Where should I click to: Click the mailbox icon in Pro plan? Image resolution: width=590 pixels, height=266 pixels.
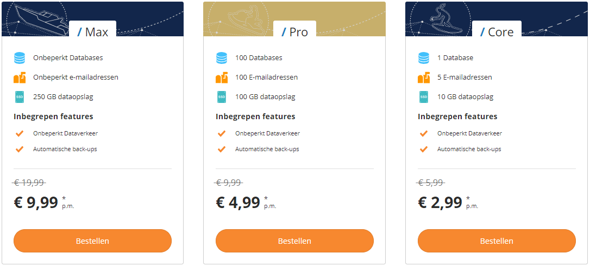pos(222,77)
